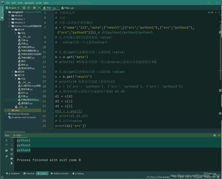The image size is (222, 179).
Task: Collapse the 第七讲 folder
Action: point(12,30)
